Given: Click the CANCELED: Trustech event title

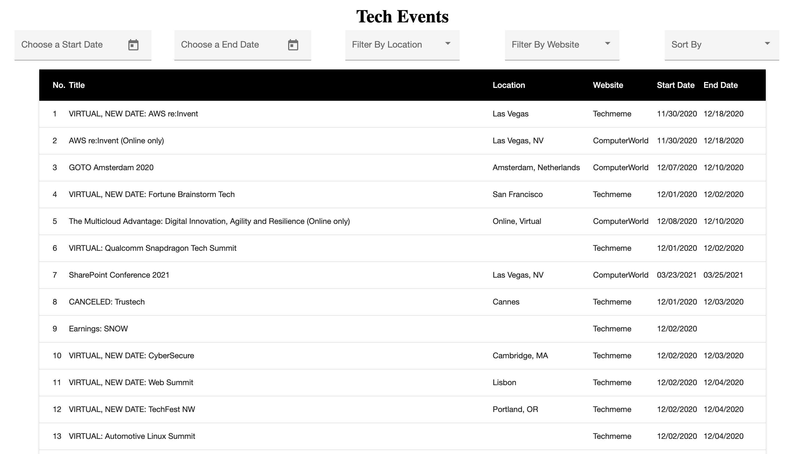Looking at the screenshot, I should (107, 302).
